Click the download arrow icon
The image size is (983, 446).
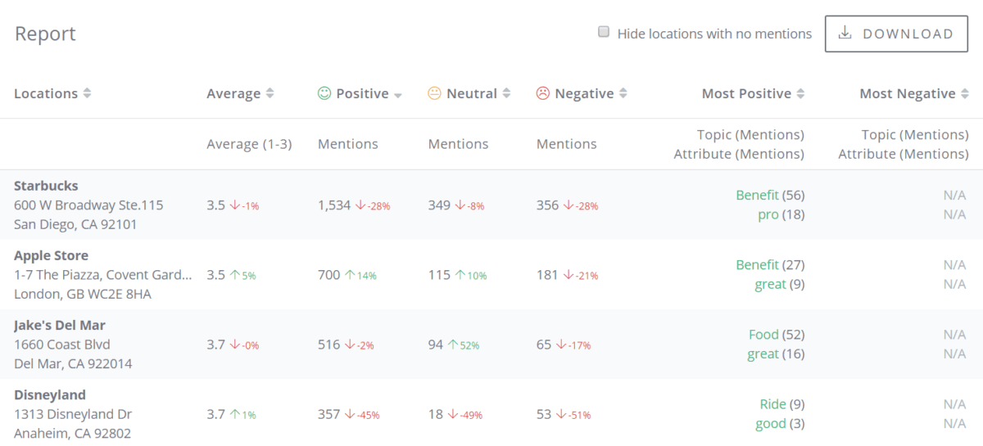[845, 34]
